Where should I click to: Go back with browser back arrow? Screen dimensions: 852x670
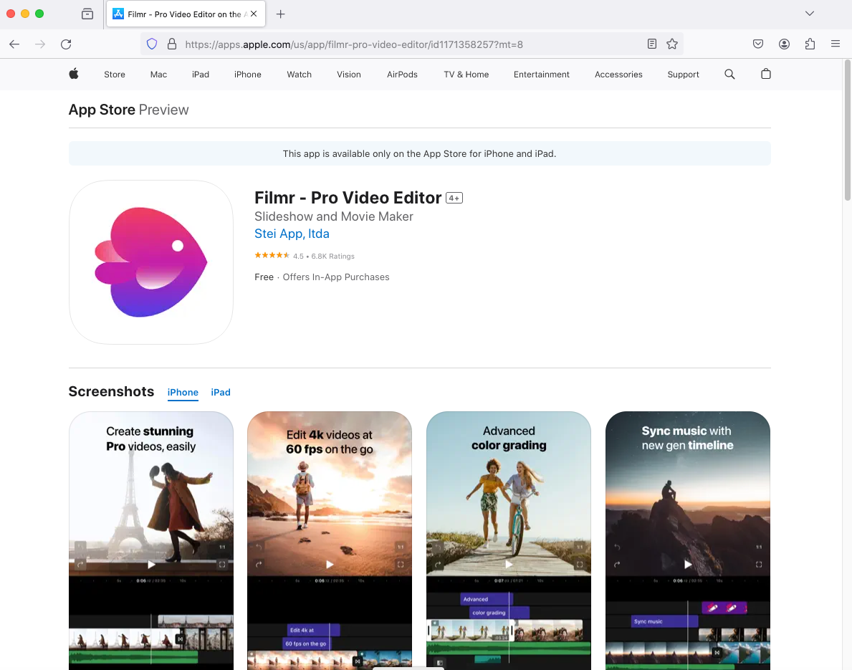pyautogui.click(x=14, y=44)
